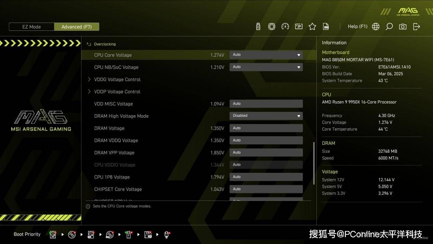Take a screenshot with the camera icon

403,26
